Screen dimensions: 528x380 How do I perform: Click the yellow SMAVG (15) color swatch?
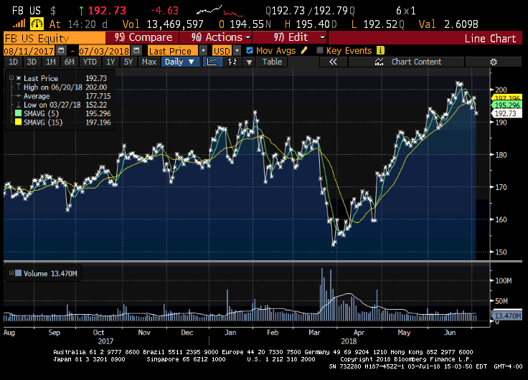18,122
